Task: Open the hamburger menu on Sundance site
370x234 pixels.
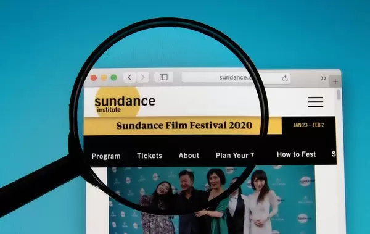Action: 316,102
